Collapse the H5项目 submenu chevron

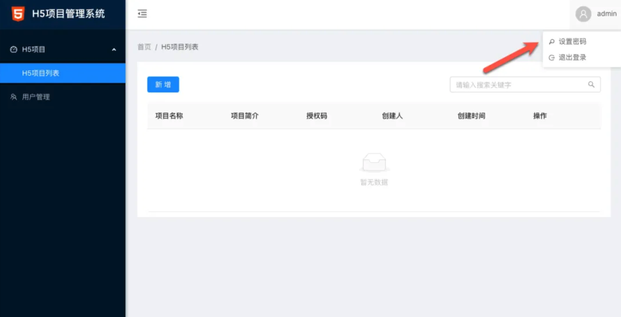tap(114, 50)
